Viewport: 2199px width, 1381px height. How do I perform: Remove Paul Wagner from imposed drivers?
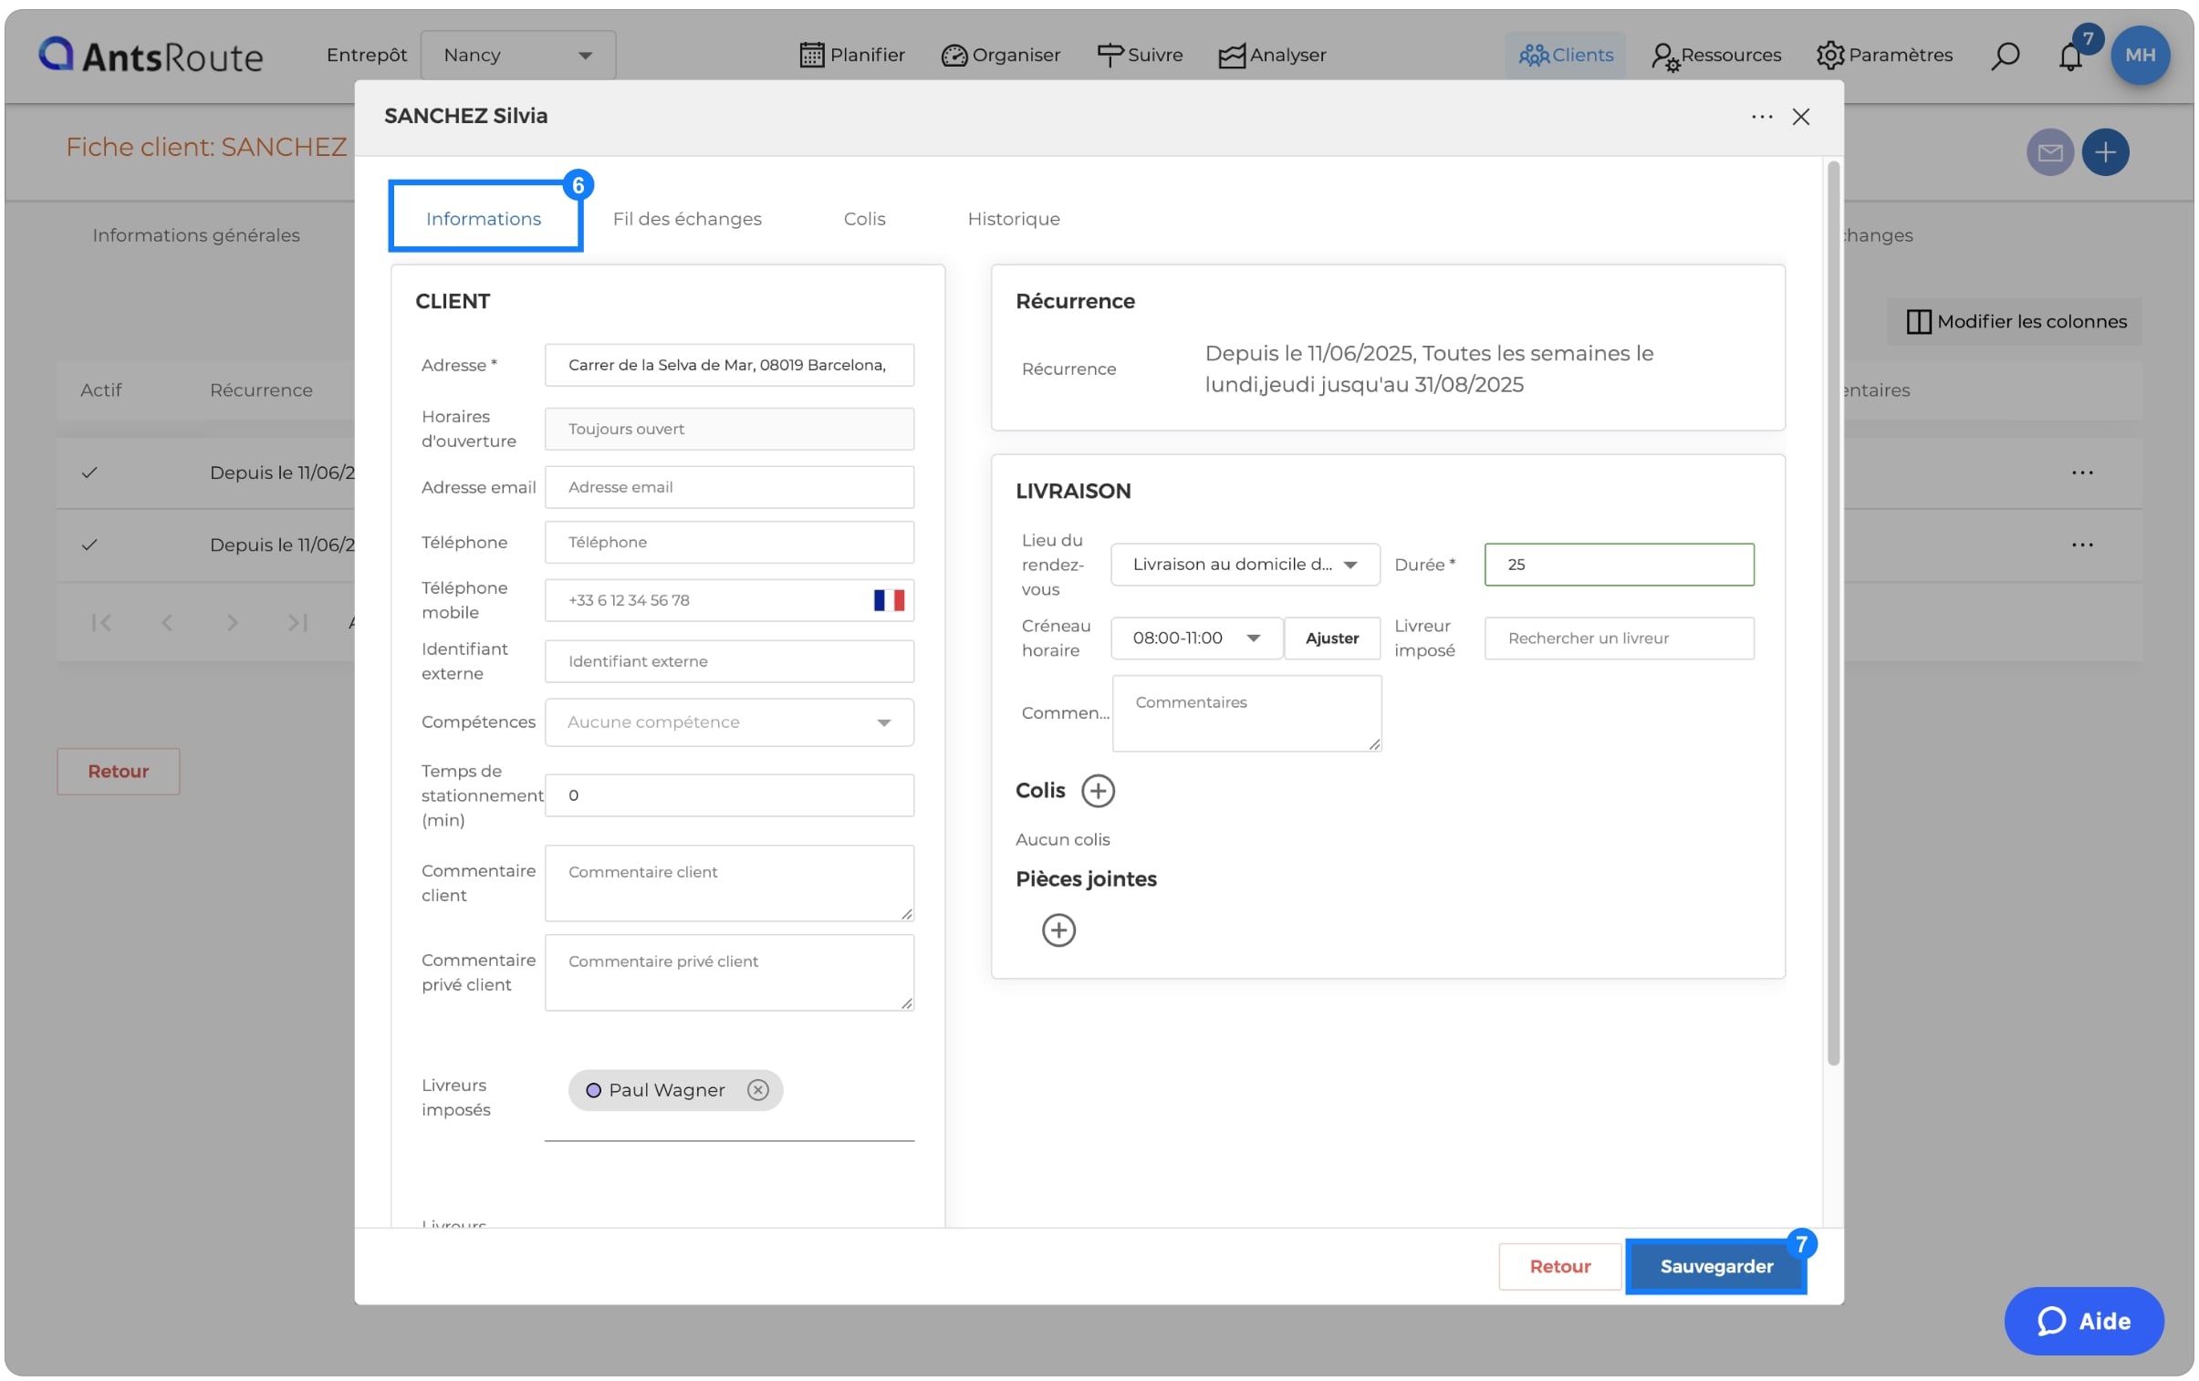pyautogui.click(x=757, y=1090)
